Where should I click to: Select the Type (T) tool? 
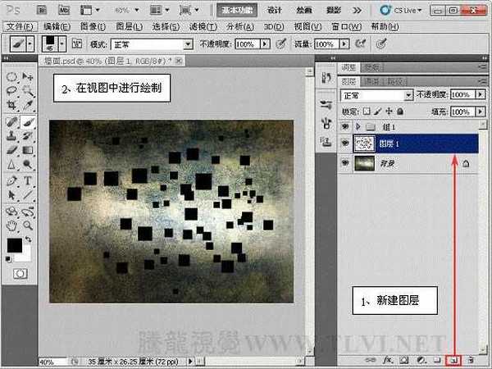tap(27, 180)
